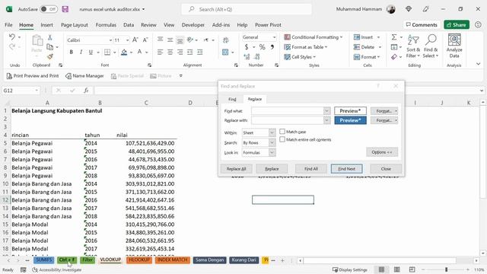This screenshot has width=487, height=274.
Task: Click the Font Color A icon
Action: pyautogui.click(x=139, y=52)
